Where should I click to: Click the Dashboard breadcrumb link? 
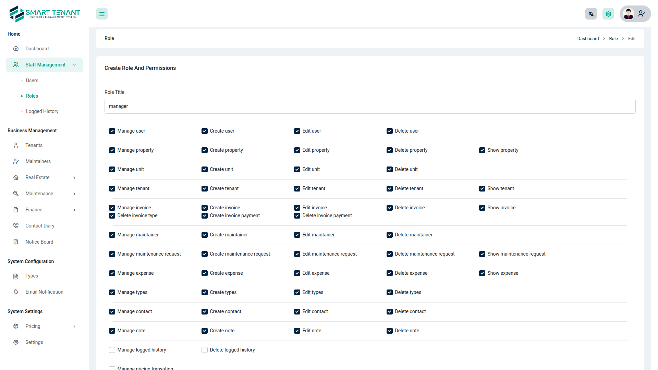point(588,39)
